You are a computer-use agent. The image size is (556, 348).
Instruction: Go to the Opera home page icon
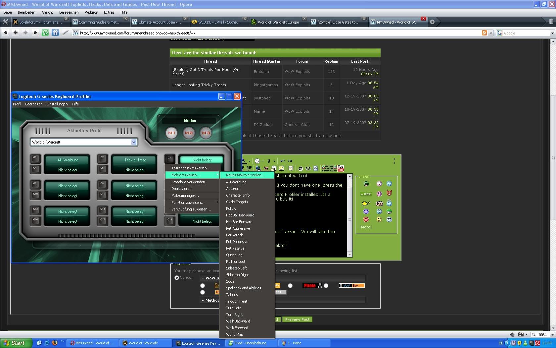tap(55, 32)
